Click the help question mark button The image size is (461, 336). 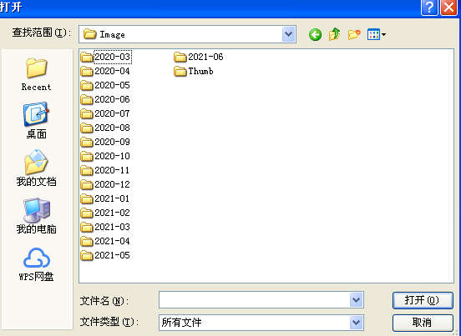coord(429,8)
